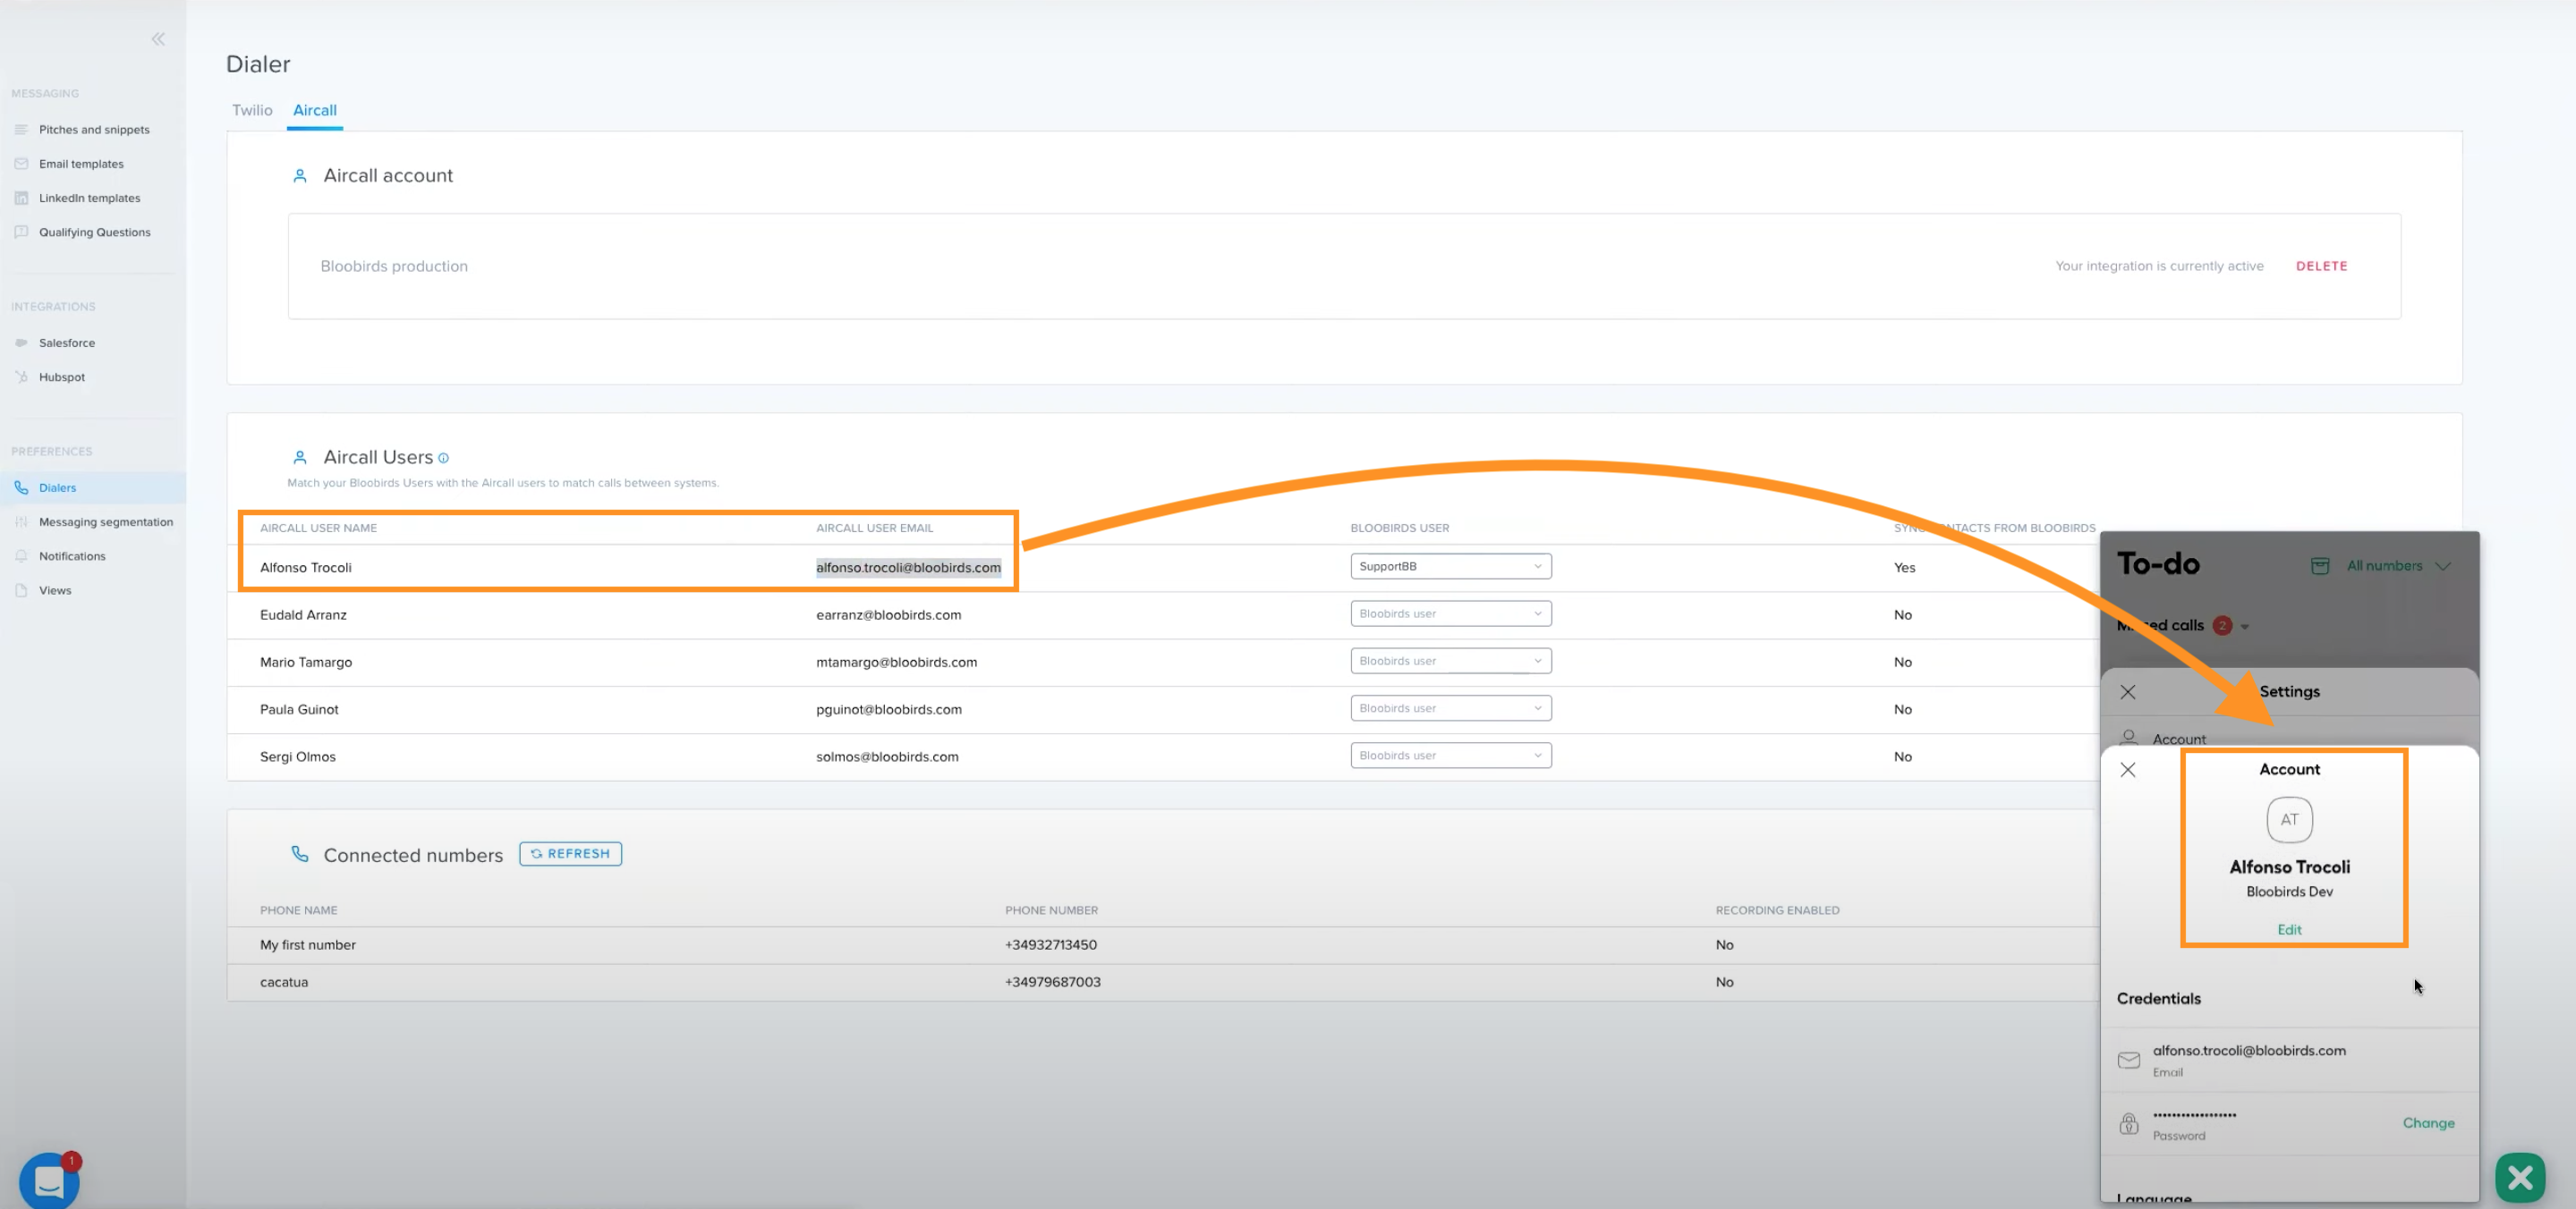
Task: Click the Messaging segmentation icon
Action: point(21,521)
